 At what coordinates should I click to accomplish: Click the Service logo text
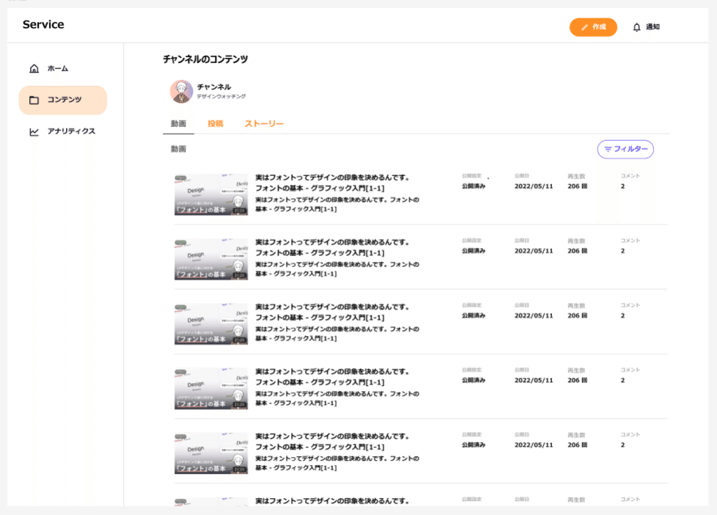pyautogui.click(x=43, y=25)
